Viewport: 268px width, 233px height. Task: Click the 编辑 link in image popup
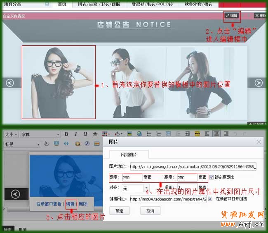pos(70,204)
